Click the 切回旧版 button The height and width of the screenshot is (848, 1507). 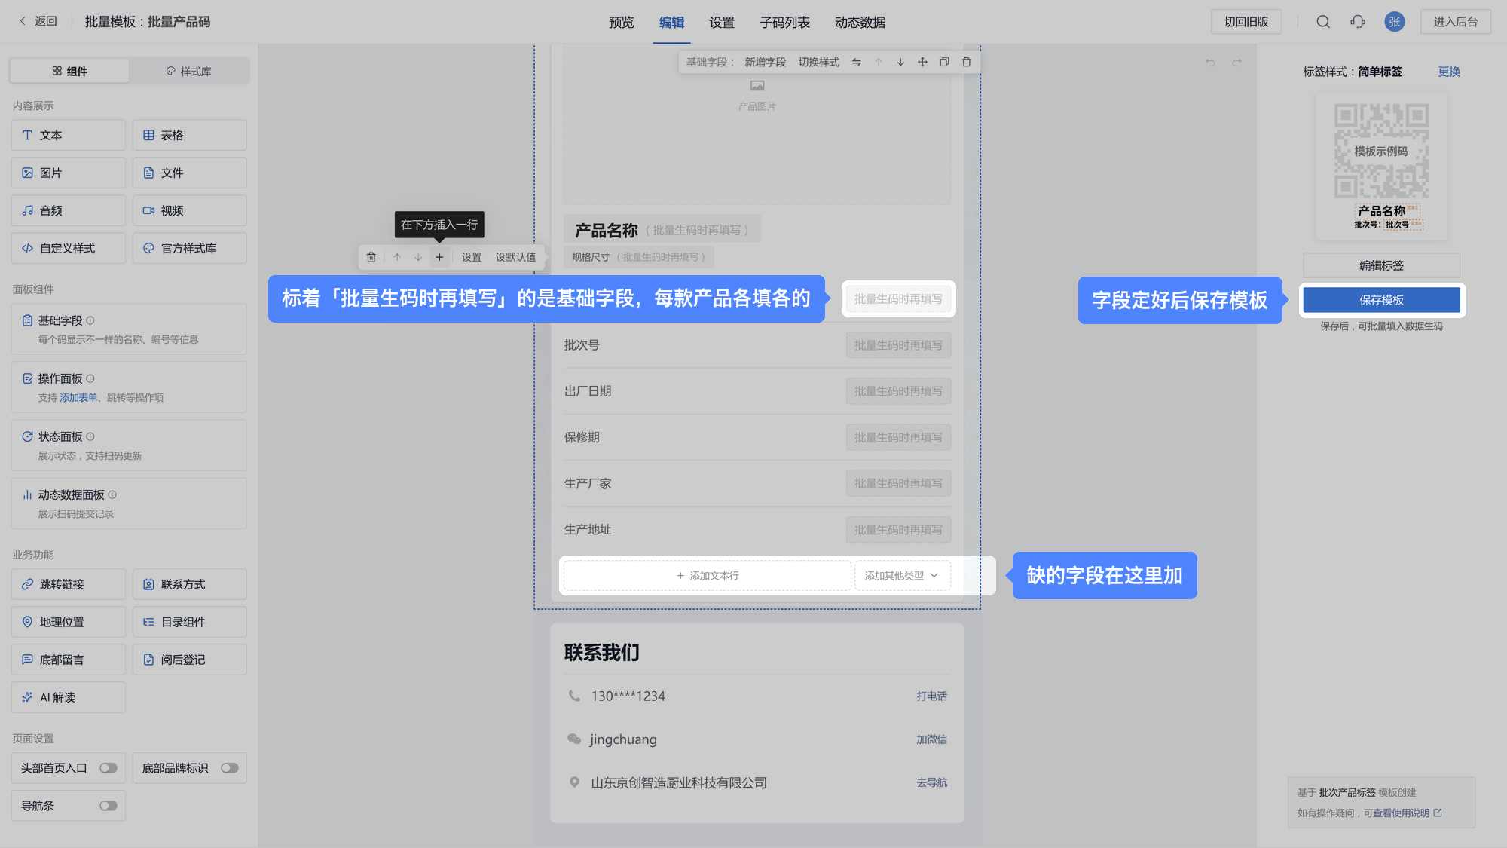[1246, 22]
